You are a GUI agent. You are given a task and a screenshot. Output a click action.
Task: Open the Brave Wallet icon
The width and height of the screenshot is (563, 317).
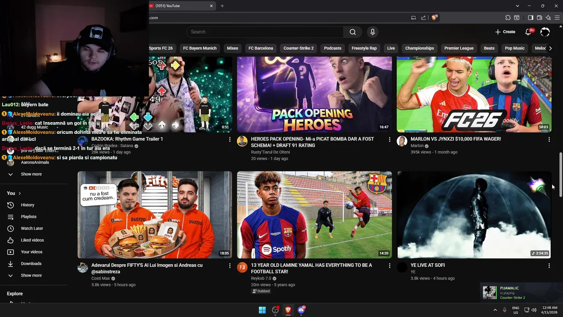539,18
